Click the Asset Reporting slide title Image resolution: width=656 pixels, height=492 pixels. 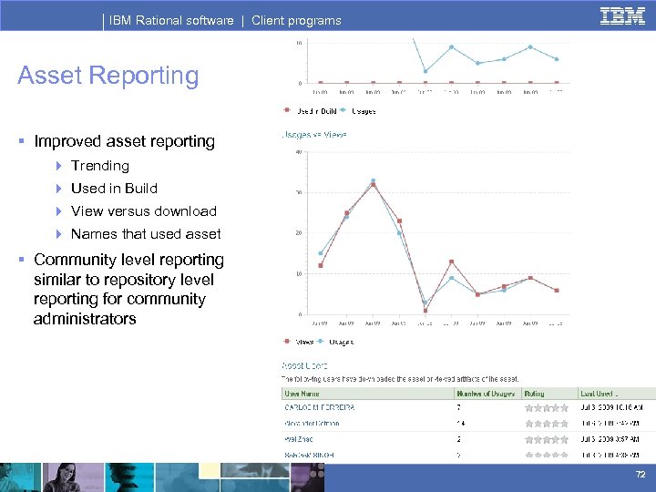(x=108, y=77)
